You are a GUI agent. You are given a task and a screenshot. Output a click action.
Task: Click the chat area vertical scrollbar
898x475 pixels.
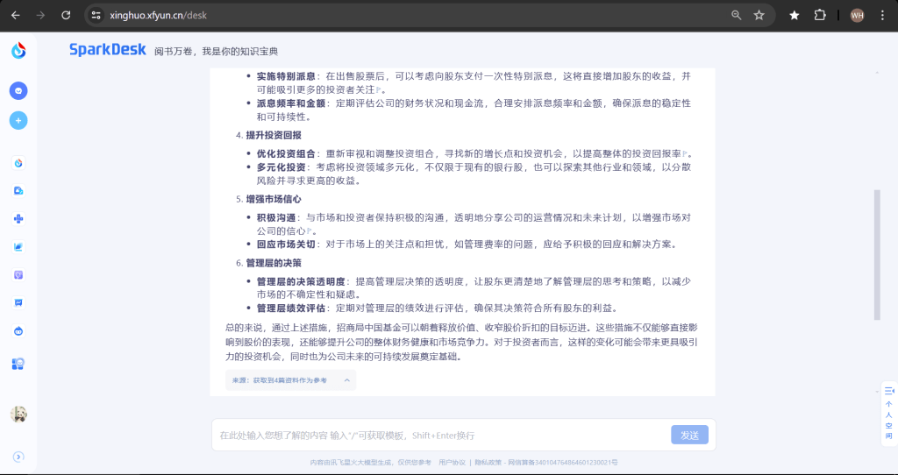coord(876,254)
